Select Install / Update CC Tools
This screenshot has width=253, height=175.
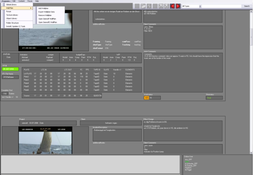coord(17,26)
